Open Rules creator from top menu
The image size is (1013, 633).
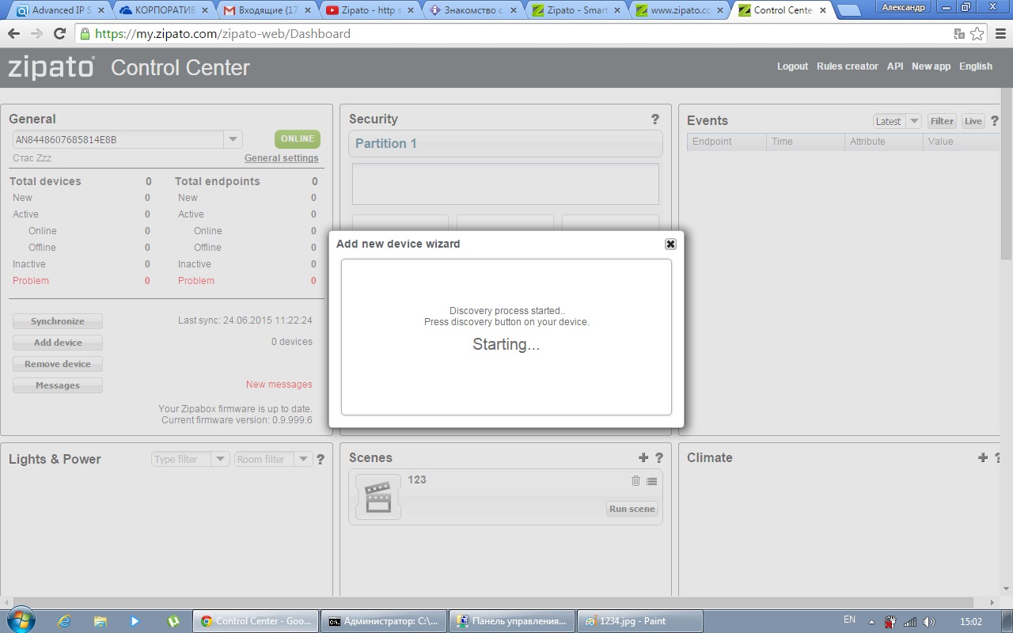[847, 66]
